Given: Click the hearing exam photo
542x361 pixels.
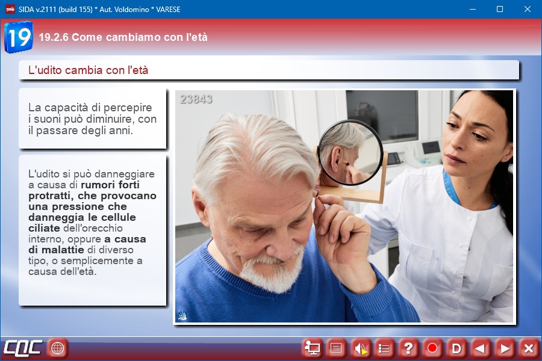Looking at the screenshot, I should click(344, 207).
